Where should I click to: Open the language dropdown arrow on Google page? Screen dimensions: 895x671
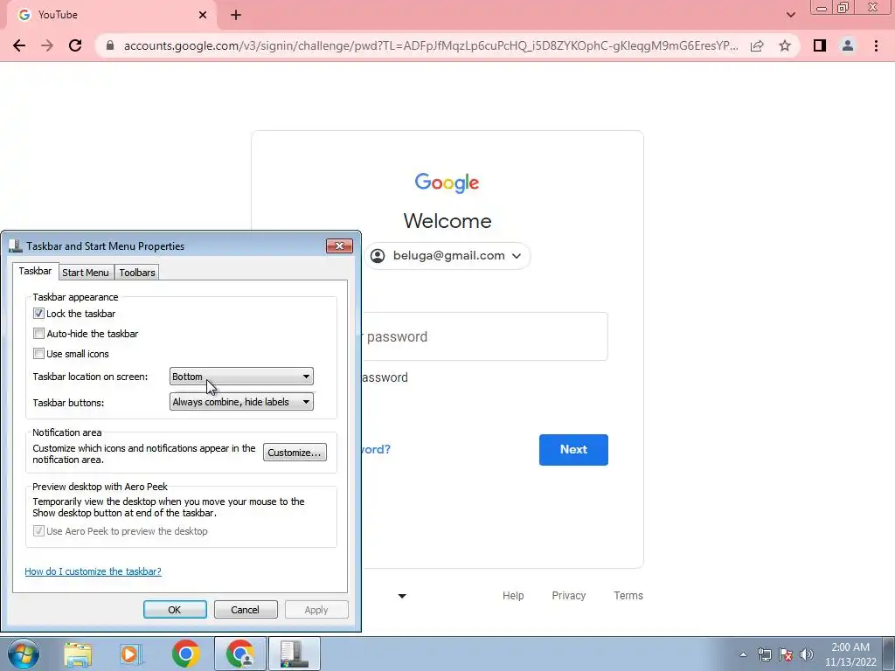pyautogui.click(x=402, y=596)
